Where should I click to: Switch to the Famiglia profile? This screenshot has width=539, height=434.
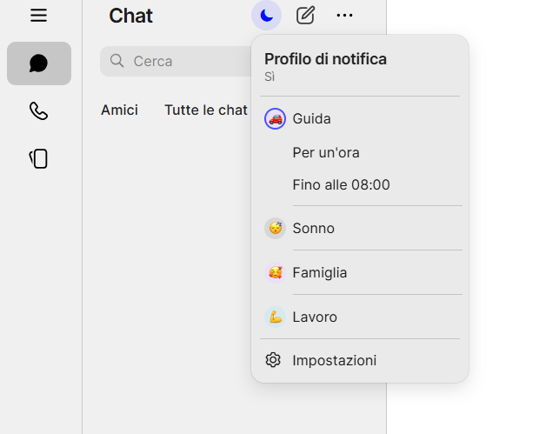(x=320, y=273)
